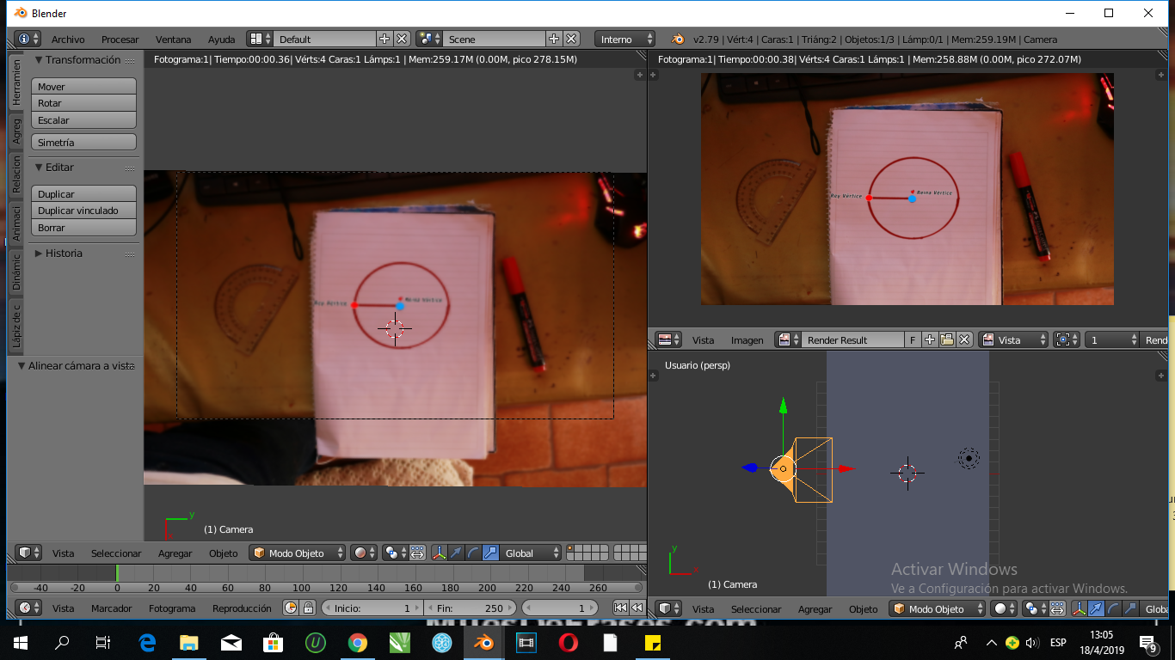
Task: Open the Vista mode dropdown in Image editor
Action: (x=1014, y=339)
